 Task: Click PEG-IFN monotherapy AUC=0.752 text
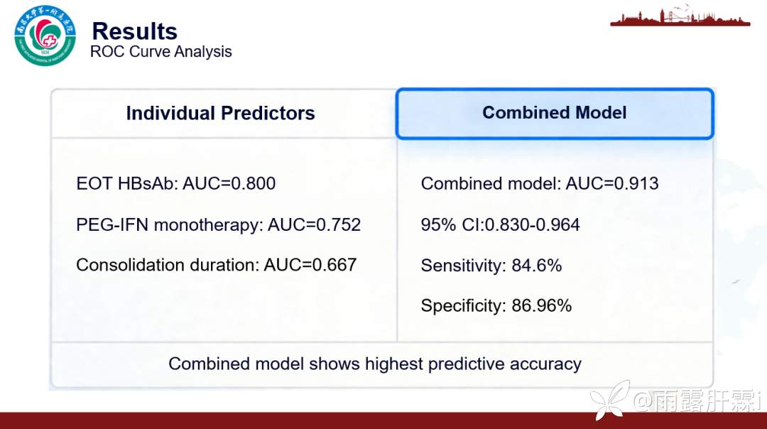[218, 224]
